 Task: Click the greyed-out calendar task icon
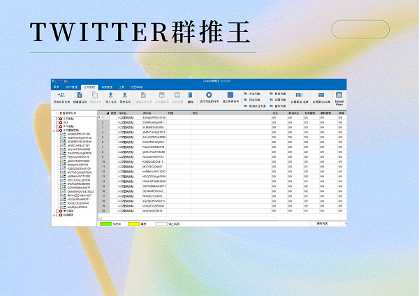(162, 95)
